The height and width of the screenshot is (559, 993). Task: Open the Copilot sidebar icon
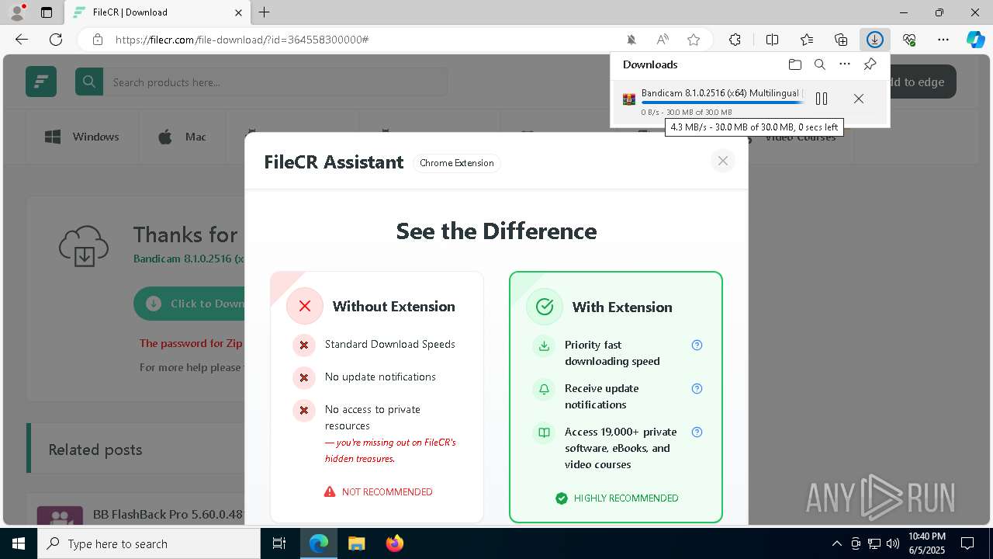(976, 40)
